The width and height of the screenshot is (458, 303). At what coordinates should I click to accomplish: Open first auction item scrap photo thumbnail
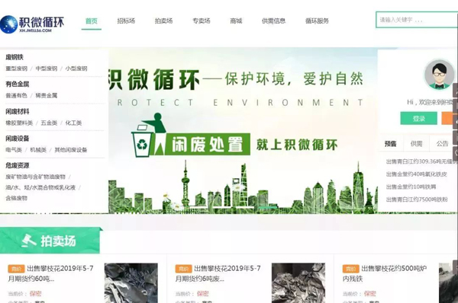point(131,283)
